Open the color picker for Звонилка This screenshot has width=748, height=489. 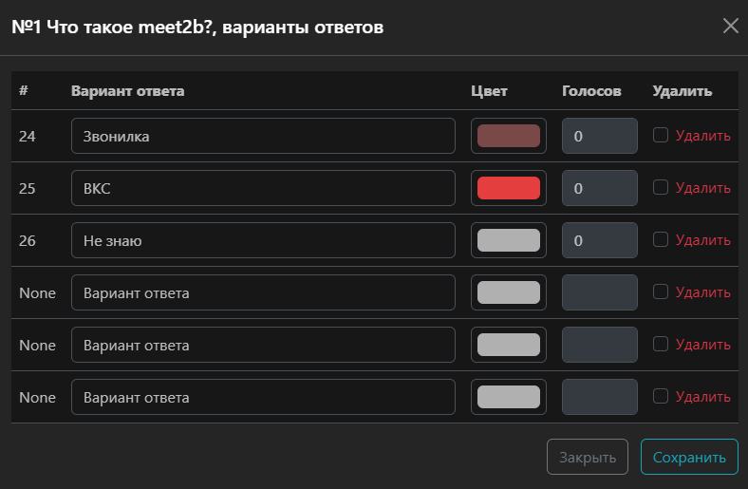(508, 136)
